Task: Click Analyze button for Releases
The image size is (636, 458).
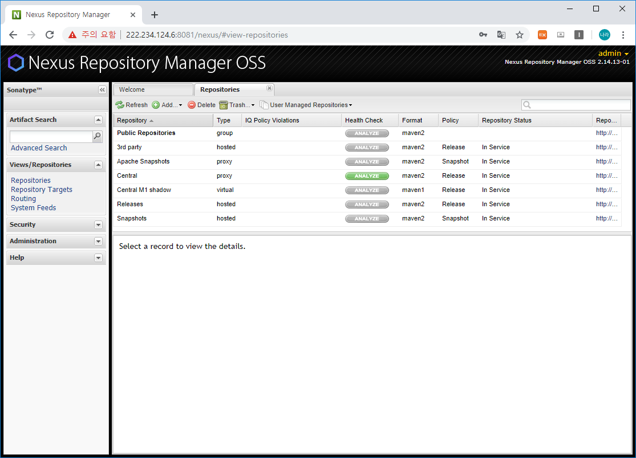Action: (367, 204)
